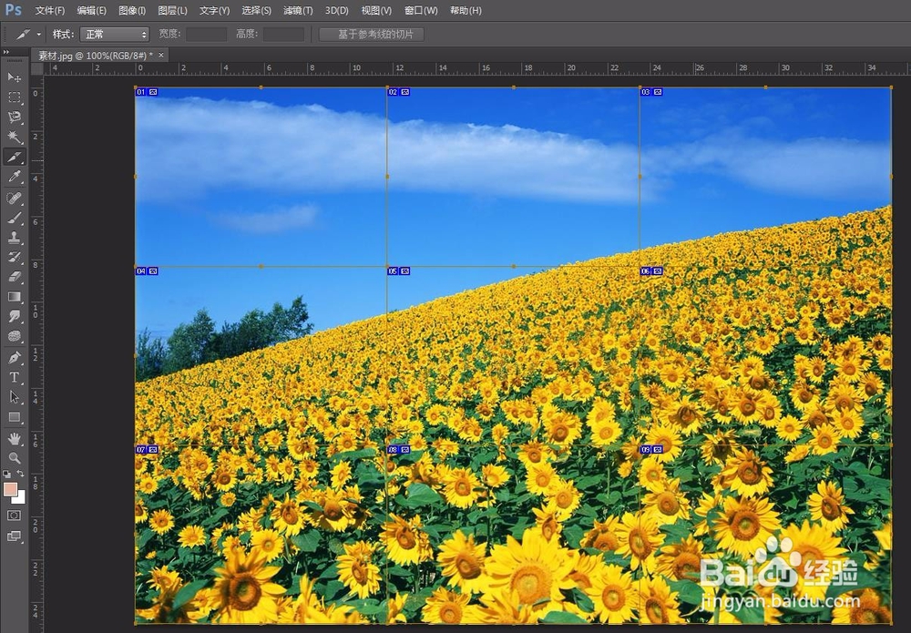The image size is (911, 633).
Task: Click the Photoshop Ps logo
Action: pyautogui.click(x=14, y=10)
